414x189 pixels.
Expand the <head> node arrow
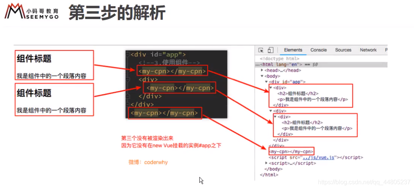point(262,70)
